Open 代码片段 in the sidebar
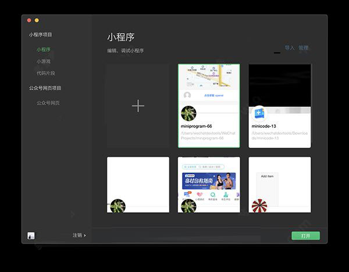Viewport: 349px width, 272px height. point(46,73)
